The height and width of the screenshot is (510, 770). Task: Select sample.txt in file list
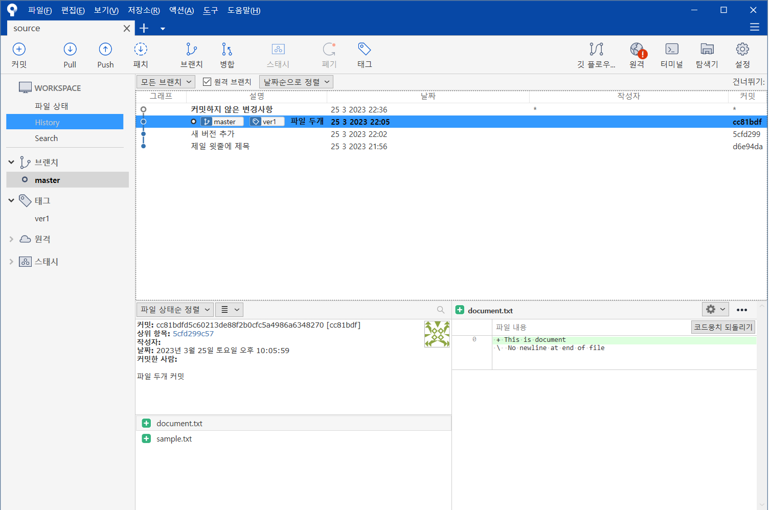[293, 438]
